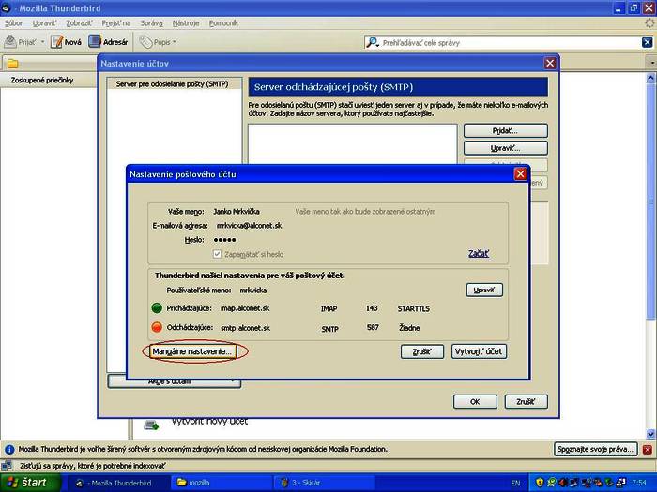Open the Prejsť na menu

coord(116,23)
